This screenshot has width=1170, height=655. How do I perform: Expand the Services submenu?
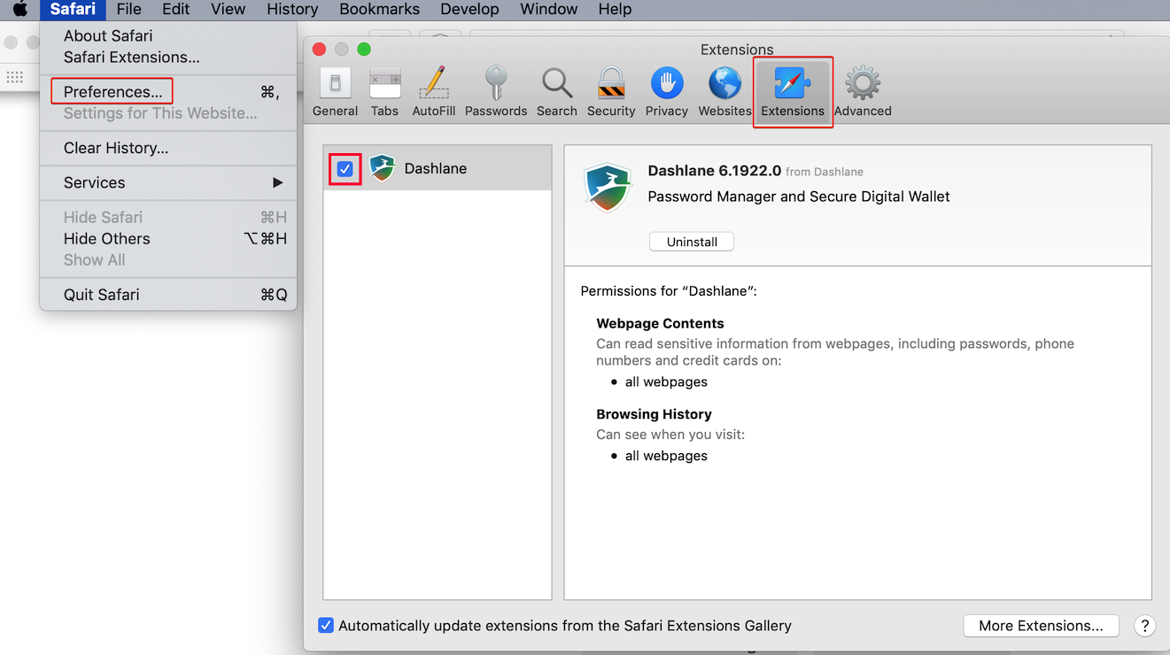tap(93, 183)
